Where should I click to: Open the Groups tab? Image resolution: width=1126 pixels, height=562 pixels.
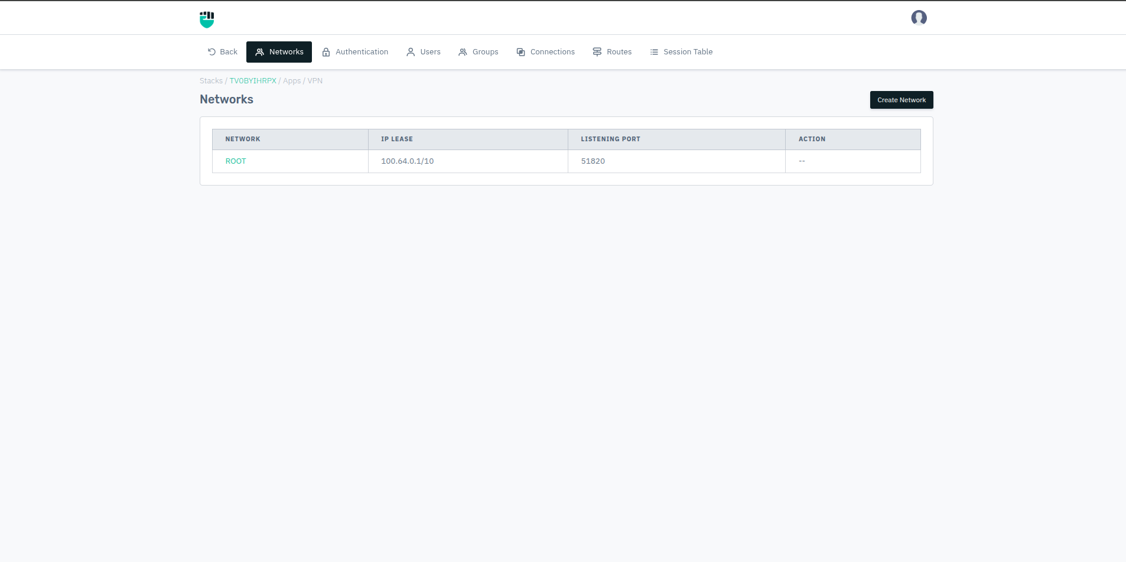[x=479, y=52]
